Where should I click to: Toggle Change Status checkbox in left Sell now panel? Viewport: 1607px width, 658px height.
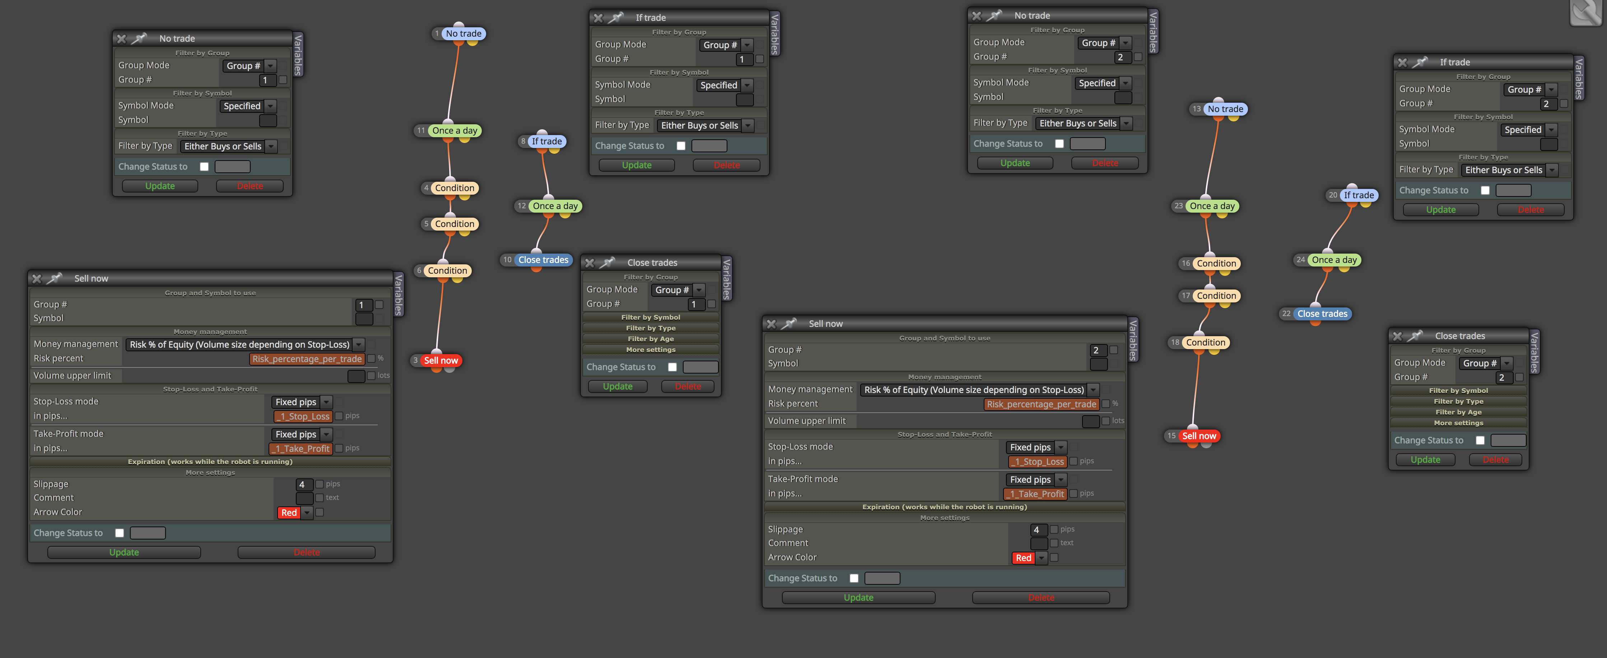(119, 533)
